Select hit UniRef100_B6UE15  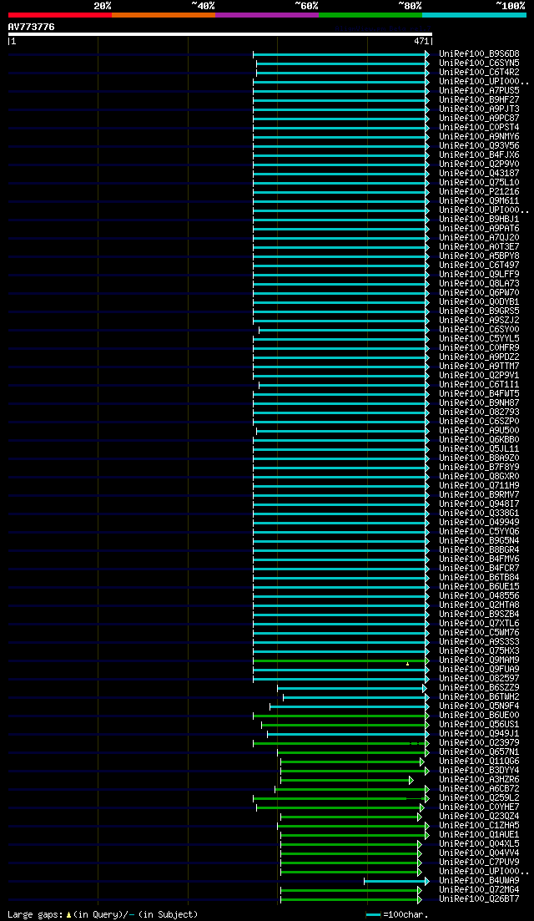coord(479,586)
